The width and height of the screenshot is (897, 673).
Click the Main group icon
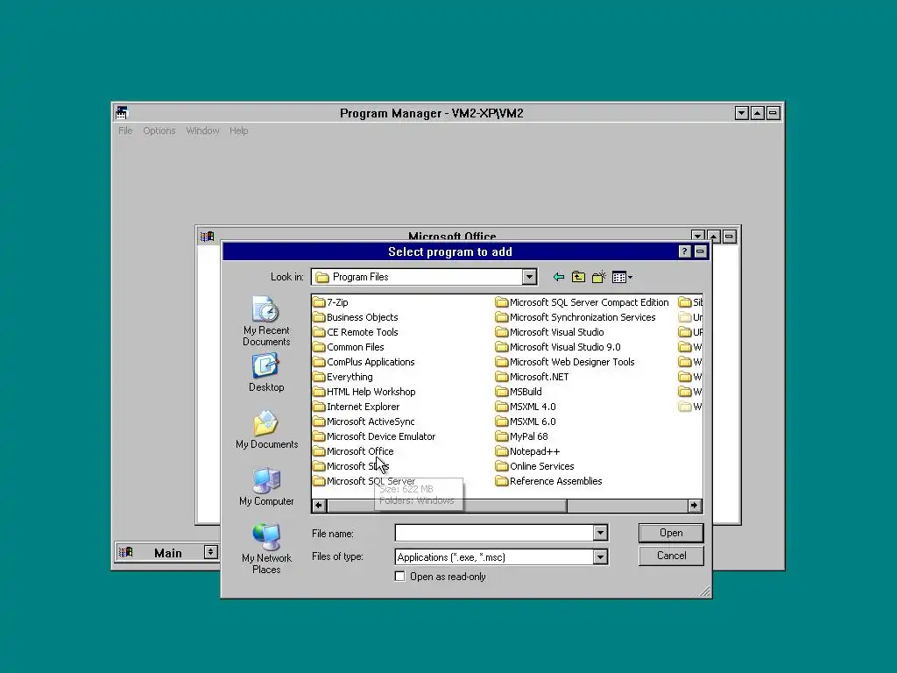(x=126, y=552)
